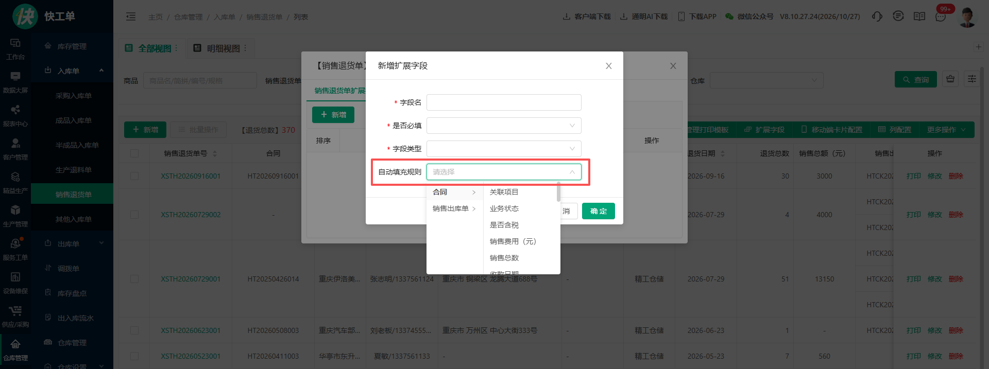Open 客户管理 in the left rail
The height and width of the screenshot is (369, 989).
pos(15,150)
